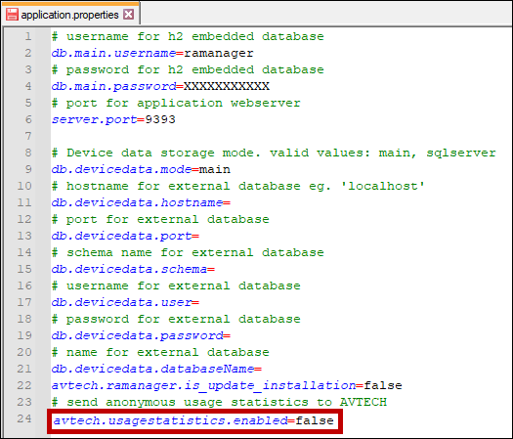Image resolution: width=513 pixels, height=439 pixels.
Task: Click line number 1 in the gutter
Action: (28, 36)
